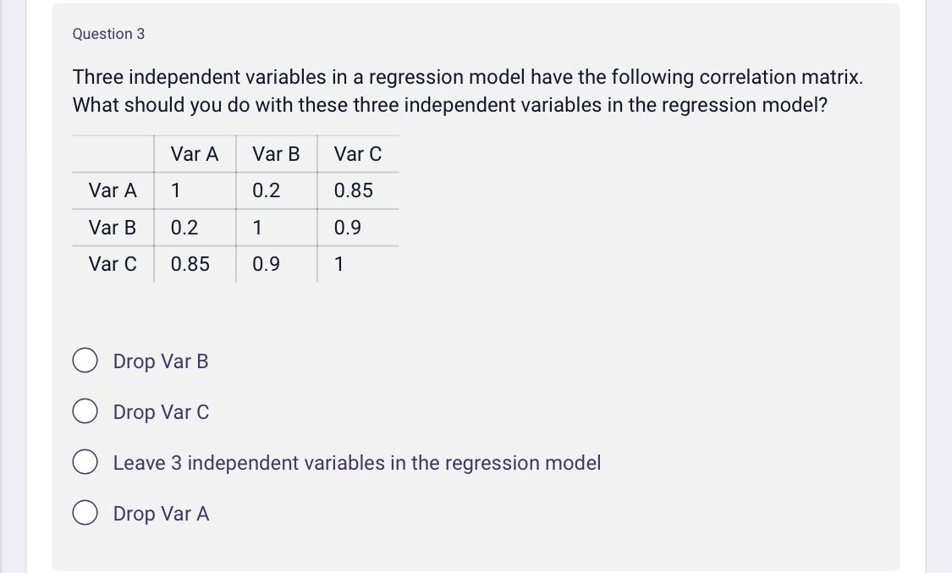The image size is (952, 573).
Task: Choose "Leave 3 independent variables" option
Action: click(x=85, y=462)
